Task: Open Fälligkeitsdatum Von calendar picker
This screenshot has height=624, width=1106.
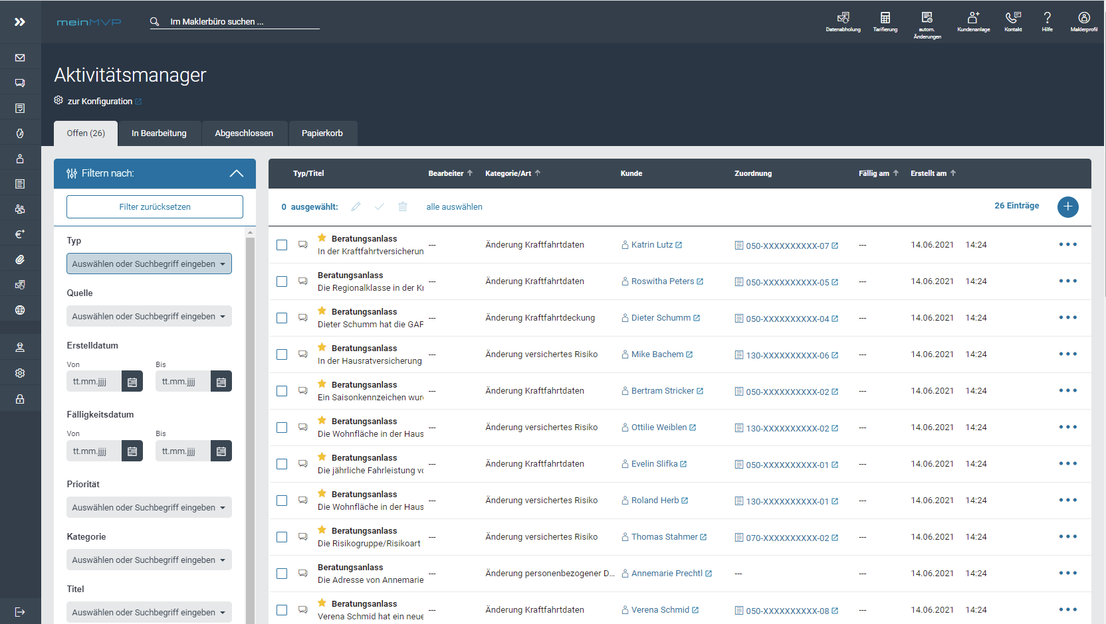Action: tap(132, 451)
